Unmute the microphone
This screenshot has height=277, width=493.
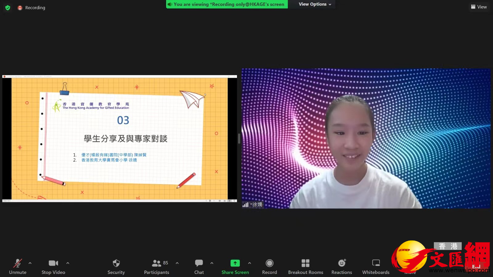(18, 267)
